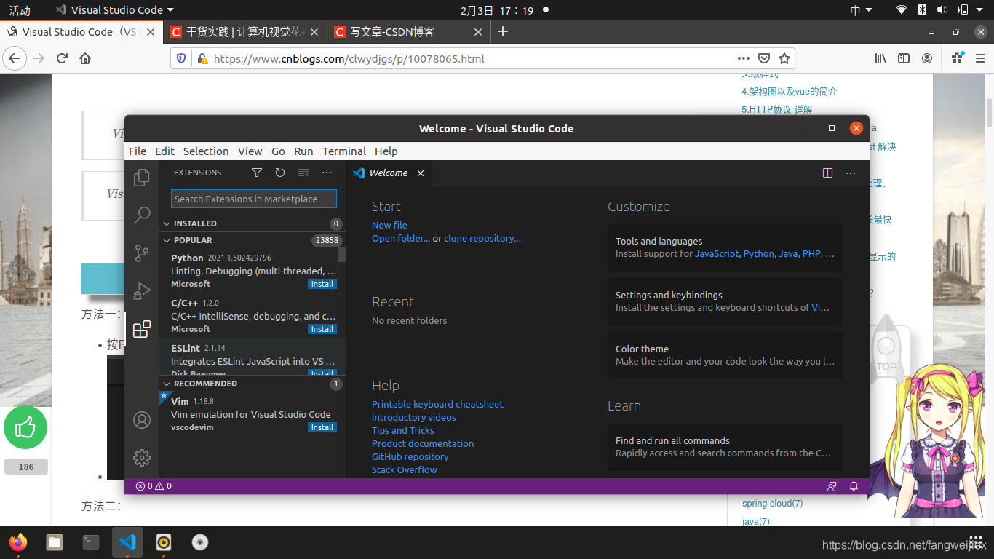The height and width of the screenshot is (559, 994).
Task: Open the Introductory videos link
Action: (414, 417)
